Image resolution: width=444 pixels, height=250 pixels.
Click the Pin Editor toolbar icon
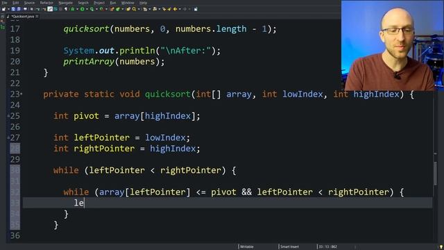[x=196, y=9]
